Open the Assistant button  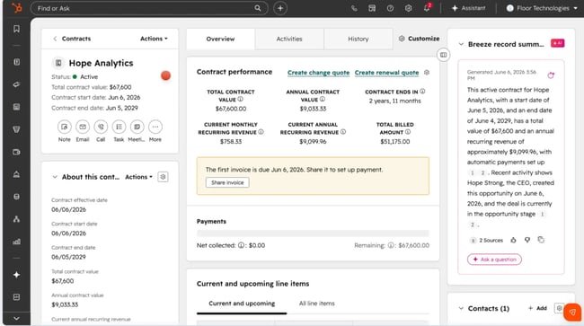tap(468, 8)
